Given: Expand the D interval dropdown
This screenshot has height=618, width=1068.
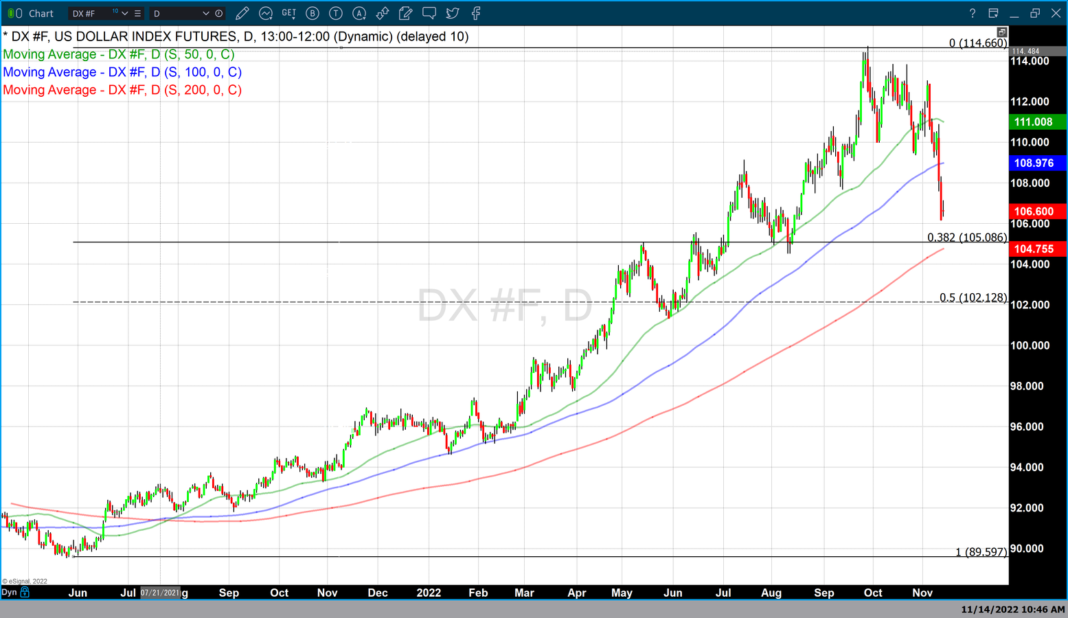Looking at the screenshot, I should point(205,13).
